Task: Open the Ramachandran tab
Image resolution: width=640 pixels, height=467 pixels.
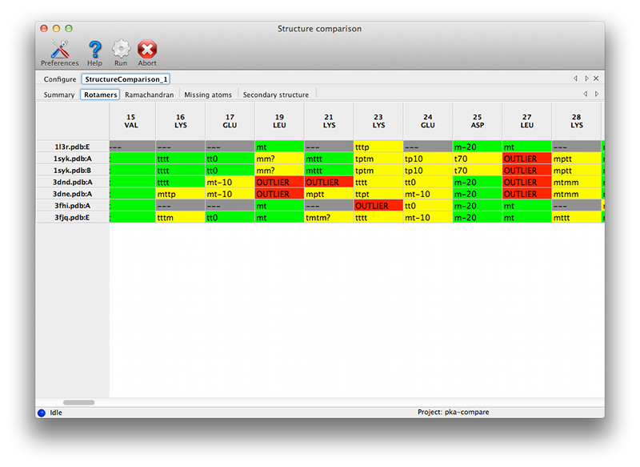Action: (149, 95)
